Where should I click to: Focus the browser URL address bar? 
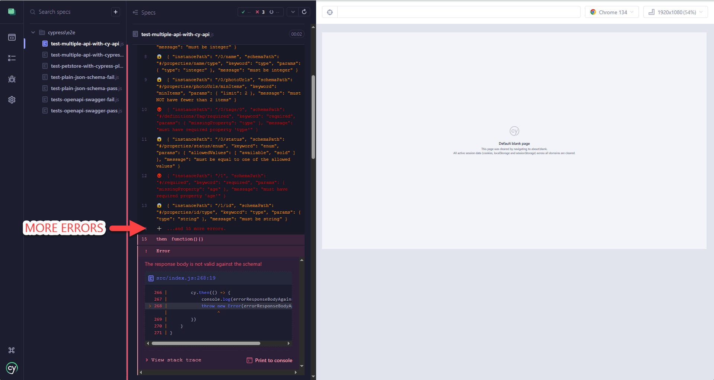pos(458,12)
